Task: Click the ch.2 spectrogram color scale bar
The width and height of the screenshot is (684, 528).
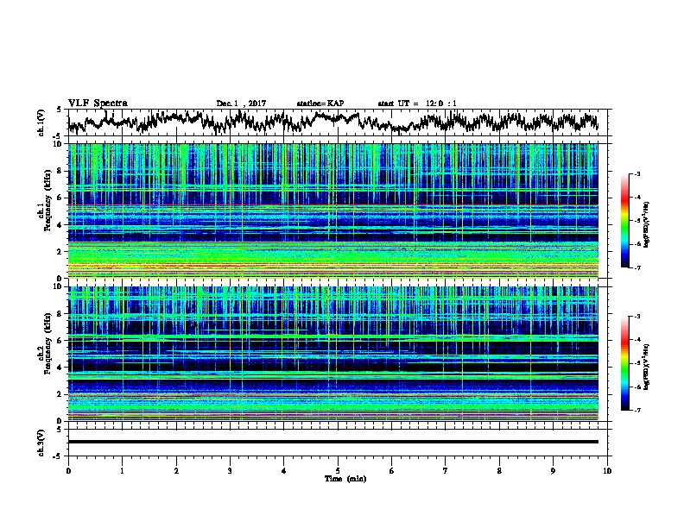Action: pyautogui.click(x=624, y=363)
